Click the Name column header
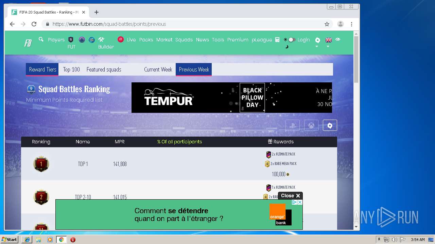 pyautogui.click(x=83, y=142)
